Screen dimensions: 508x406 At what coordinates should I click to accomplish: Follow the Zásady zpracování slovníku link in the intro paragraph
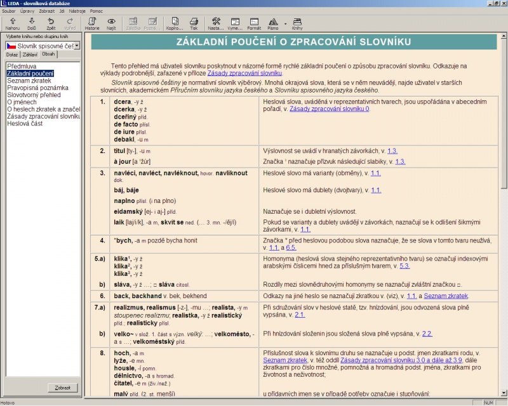[244, 73]
